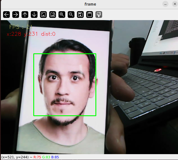
Task: Click the red x, y, dist overlay text
Action: (x=31, y=34)
